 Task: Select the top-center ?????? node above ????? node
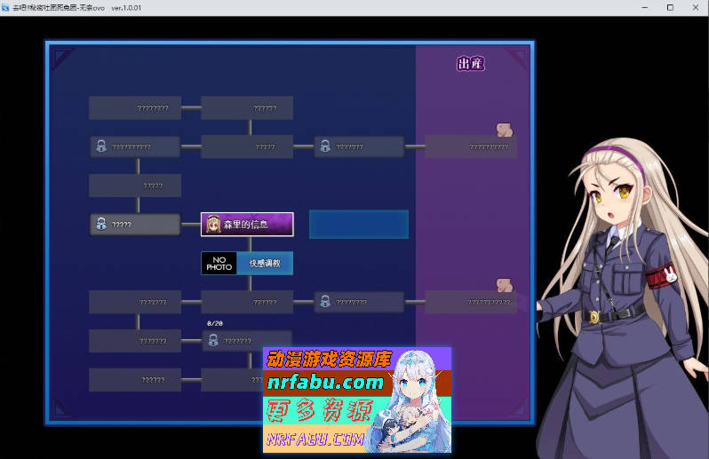247,108
